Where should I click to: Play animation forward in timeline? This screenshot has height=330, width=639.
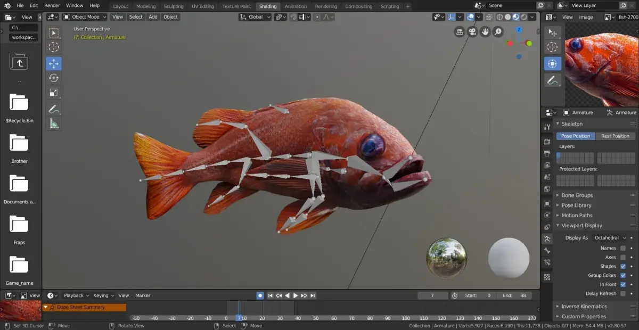pos(296,295)
